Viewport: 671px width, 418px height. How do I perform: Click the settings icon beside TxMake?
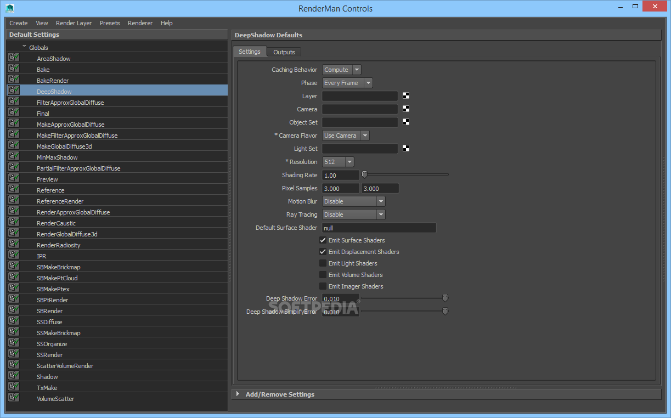(x=14, y=387)
